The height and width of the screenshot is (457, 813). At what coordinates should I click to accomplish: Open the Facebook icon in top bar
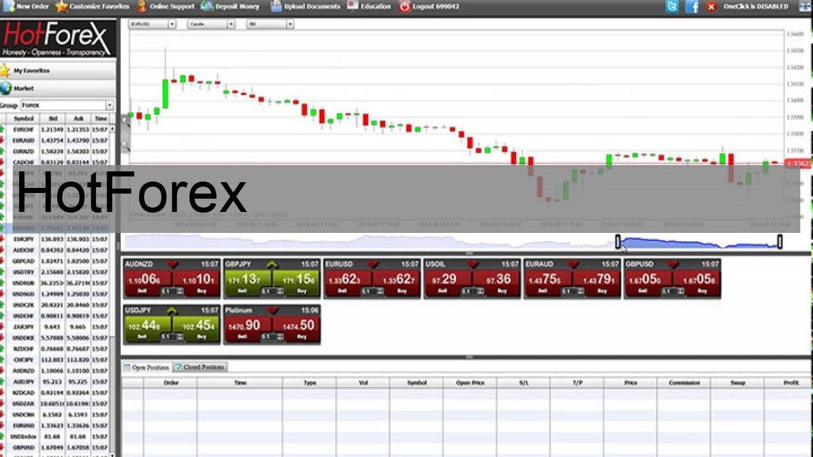click(692, 6)
